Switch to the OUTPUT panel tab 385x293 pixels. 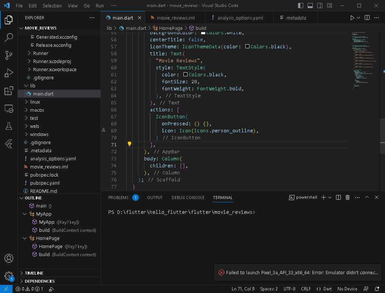(155, 198)
